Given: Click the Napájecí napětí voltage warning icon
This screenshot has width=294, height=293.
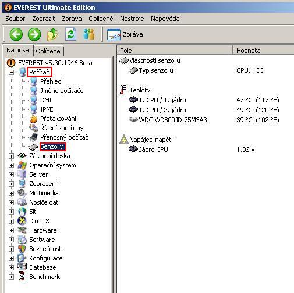Looking at the screenshot, I should coord(124,139).
